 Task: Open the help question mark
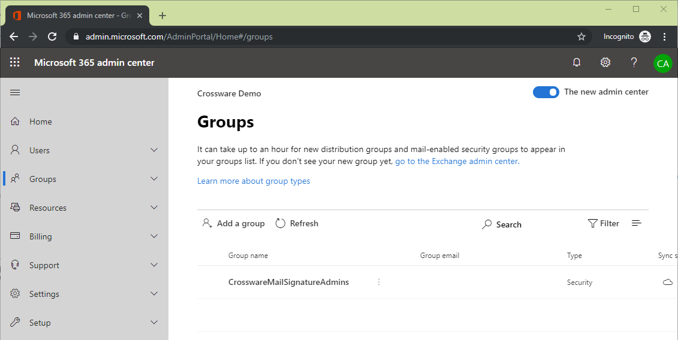pyautogui.click(x=634, y=62)
